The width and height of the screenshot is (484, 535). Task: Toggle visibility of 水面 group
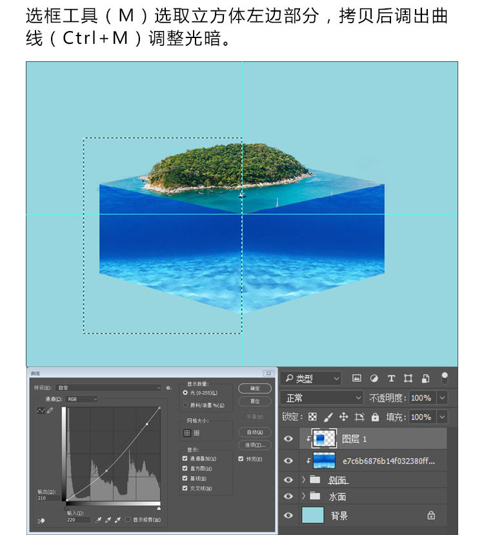(x=288, y=496)
